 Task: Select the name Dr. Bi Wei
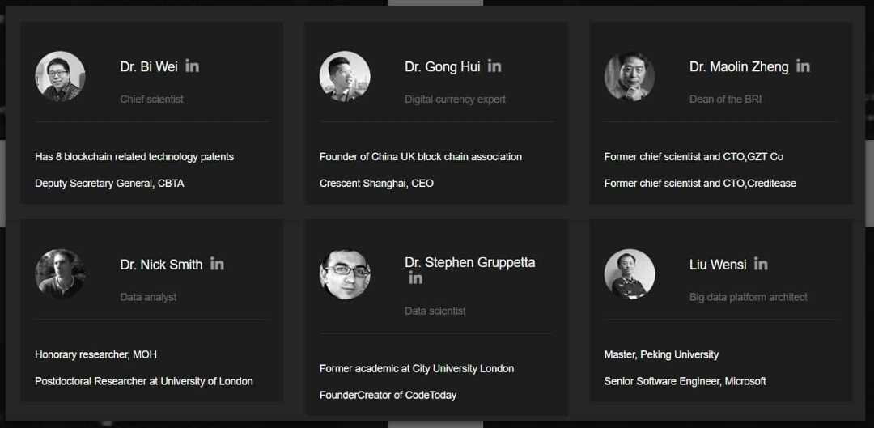(x=149, y=67)
